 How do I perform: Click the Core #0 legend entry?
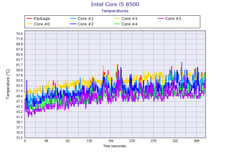(x=38, y=24)
